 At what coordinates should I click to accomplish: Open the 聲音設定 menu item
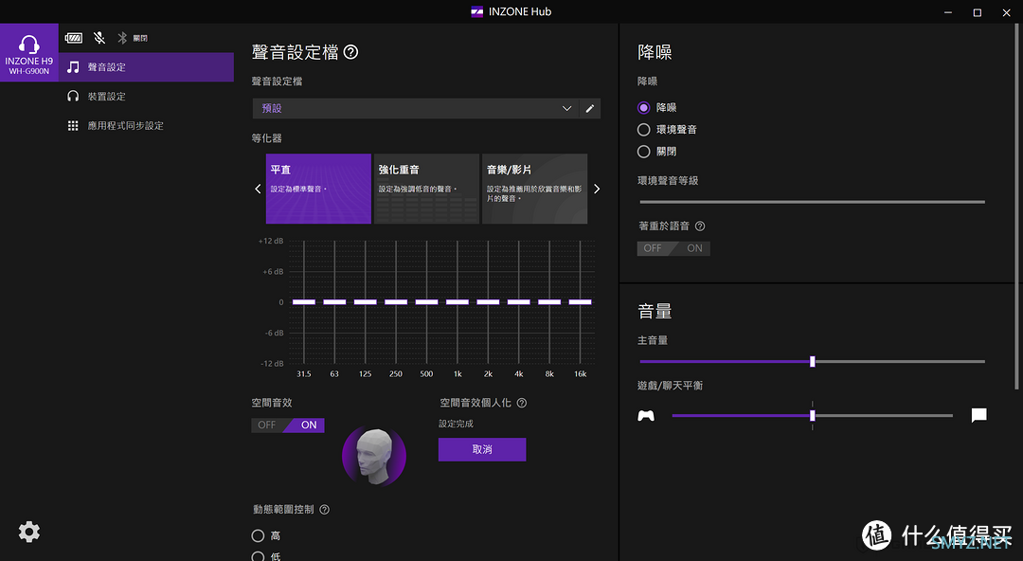(146, 67)
